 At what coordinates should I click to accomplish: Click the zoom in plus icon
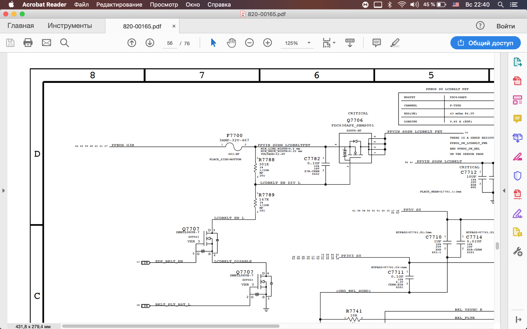[267, 43]
